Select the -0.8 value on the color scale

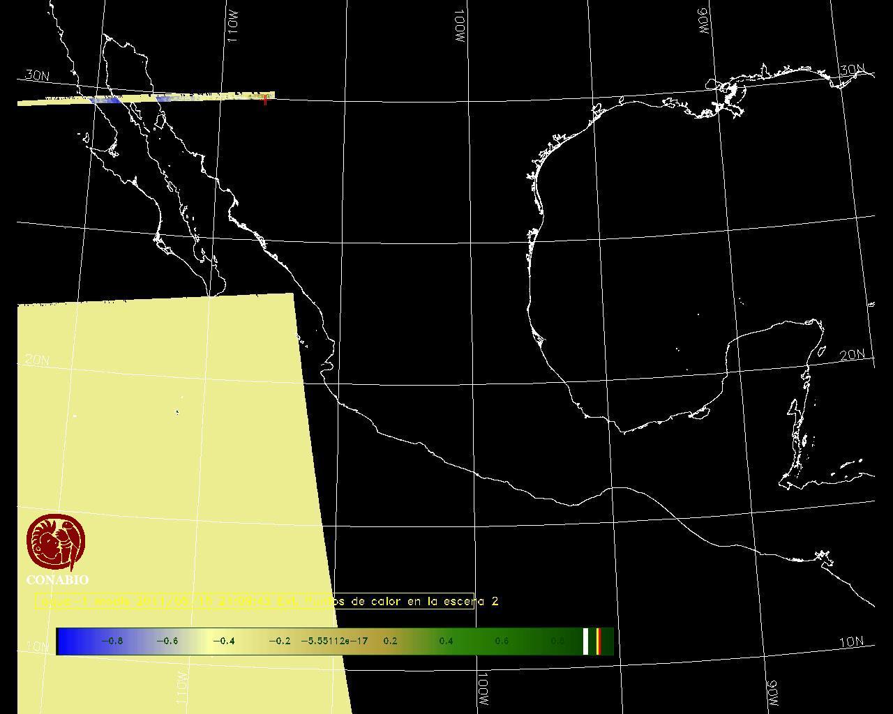pos(112,641)
